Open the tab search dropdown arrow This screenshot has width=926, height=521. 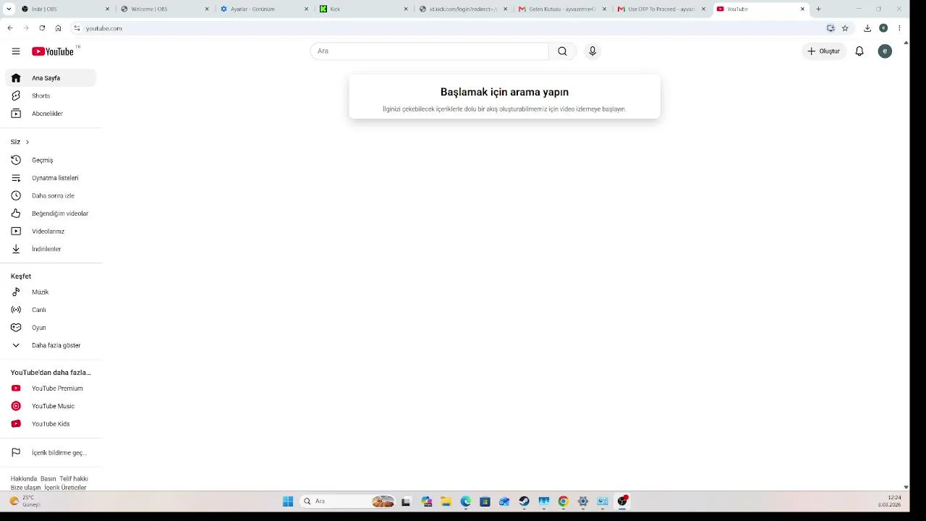[x=9, y=9]
